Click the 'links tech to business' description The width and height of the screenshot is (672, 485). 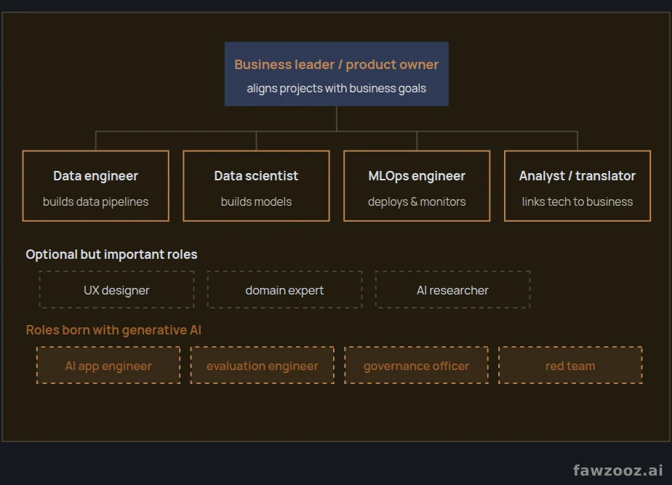(x=577, y=201)
